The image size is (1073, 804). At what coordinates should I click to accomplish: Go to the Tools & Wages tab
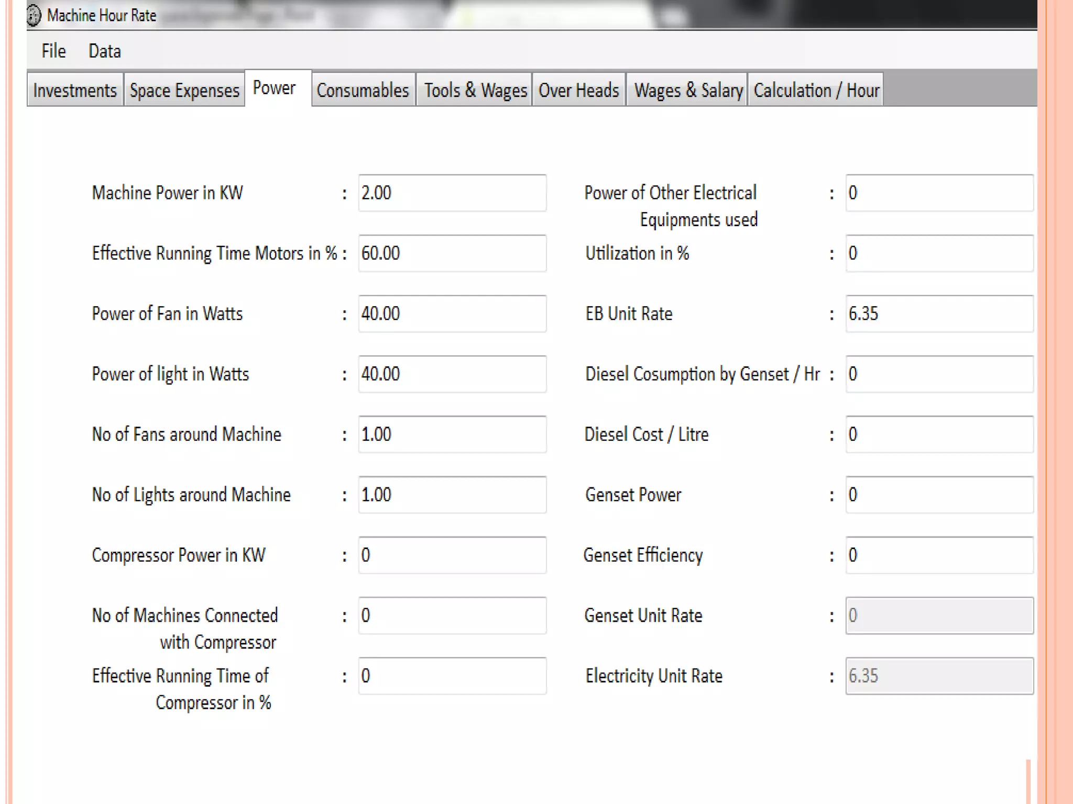pyautogui.click(x=475, y=90)
